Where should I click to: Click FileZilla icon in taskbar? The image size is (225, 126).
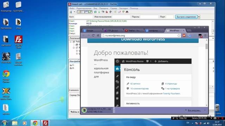[x=45, y=123]
